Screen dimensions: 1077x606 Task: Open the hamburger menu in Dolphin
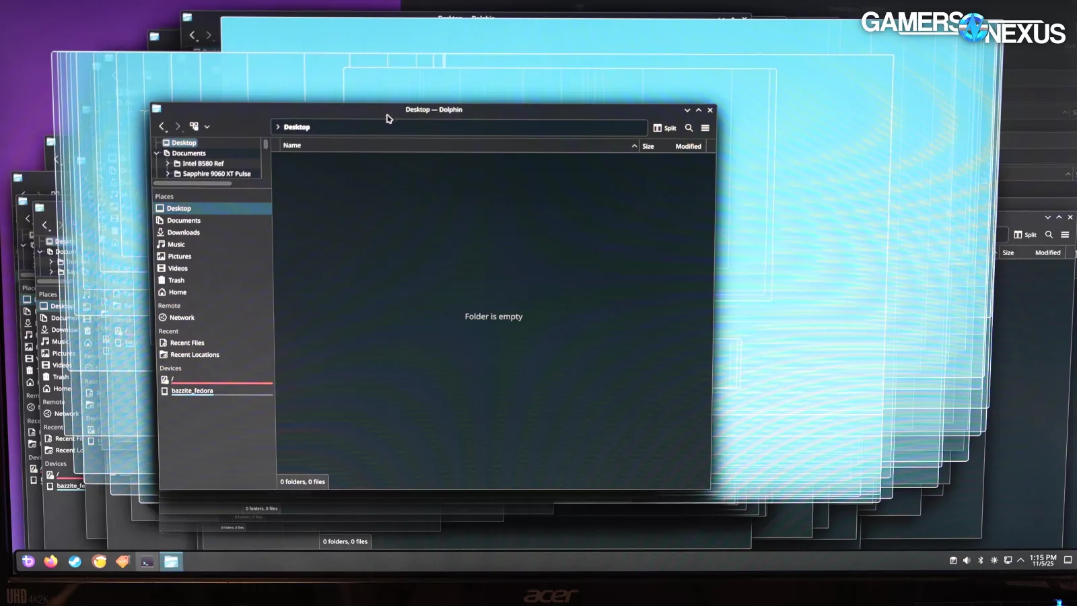click(x=705, y=128)
